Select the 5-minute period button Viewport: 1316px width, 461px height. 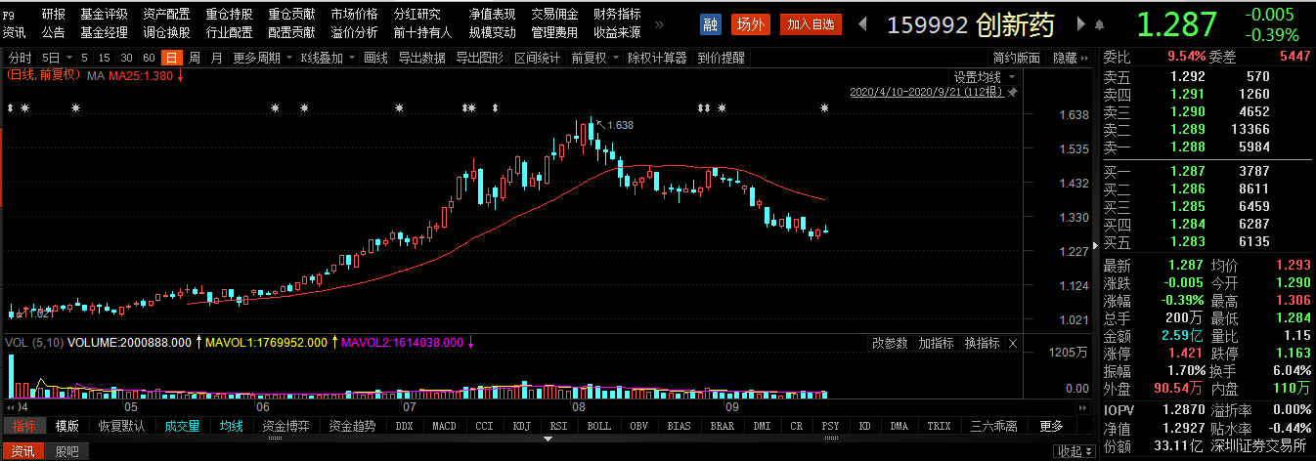tap(85, 59)
